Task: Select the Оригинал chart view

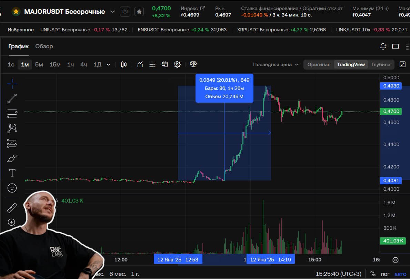Action: point(319,64)
